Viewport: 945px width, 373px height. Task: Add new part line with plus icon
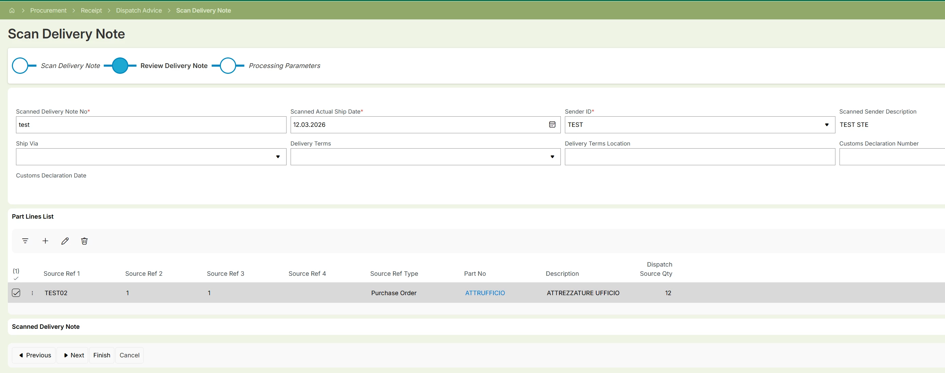[45, 241]
